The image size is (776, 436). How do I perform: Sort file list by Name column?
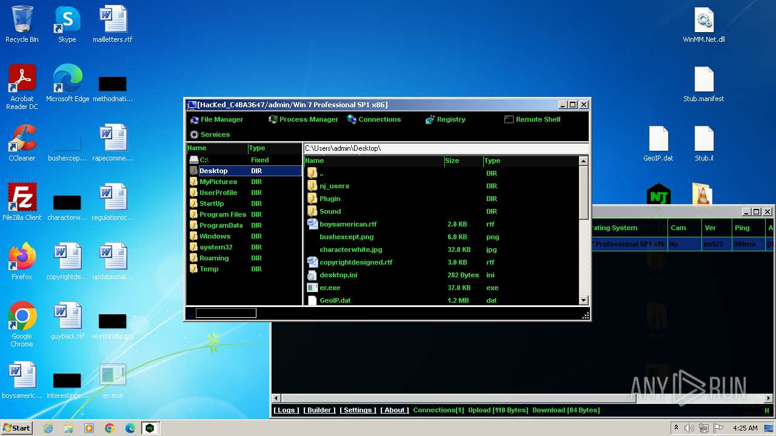coord(373,160)
